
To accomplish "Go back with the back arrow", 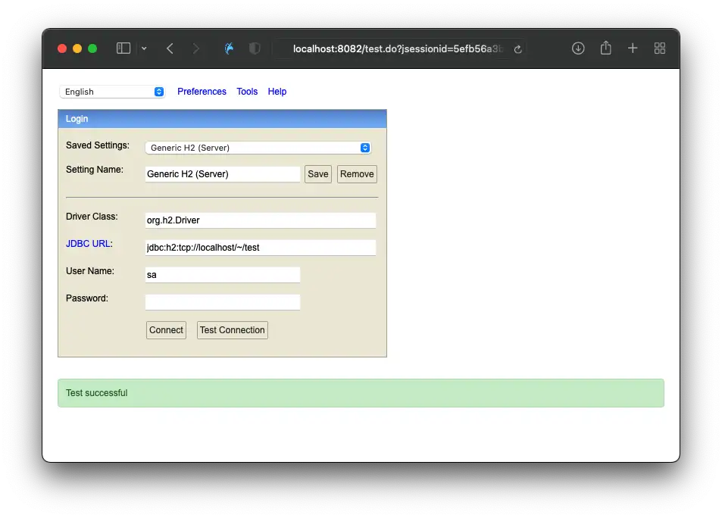I will (170, 48).
